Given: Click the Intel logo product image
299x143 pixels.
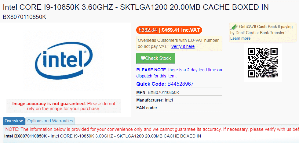Looking at the screenshot, I should [x=64, y=61].
